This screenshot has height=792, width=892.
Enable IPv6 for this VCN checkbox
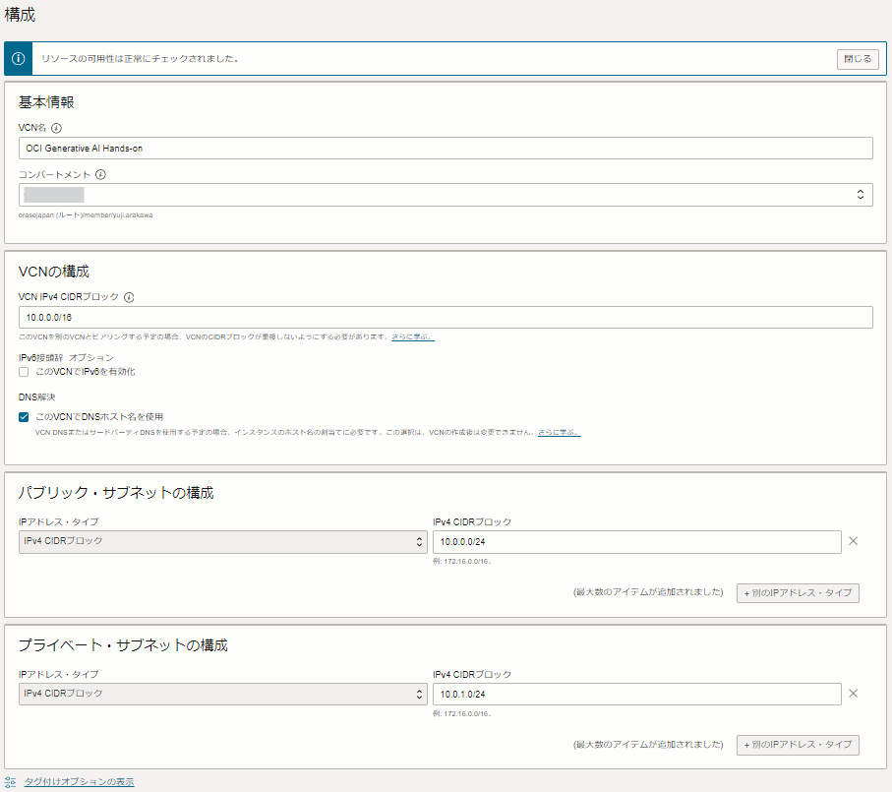pyautogui.click(x=24, y=372)
